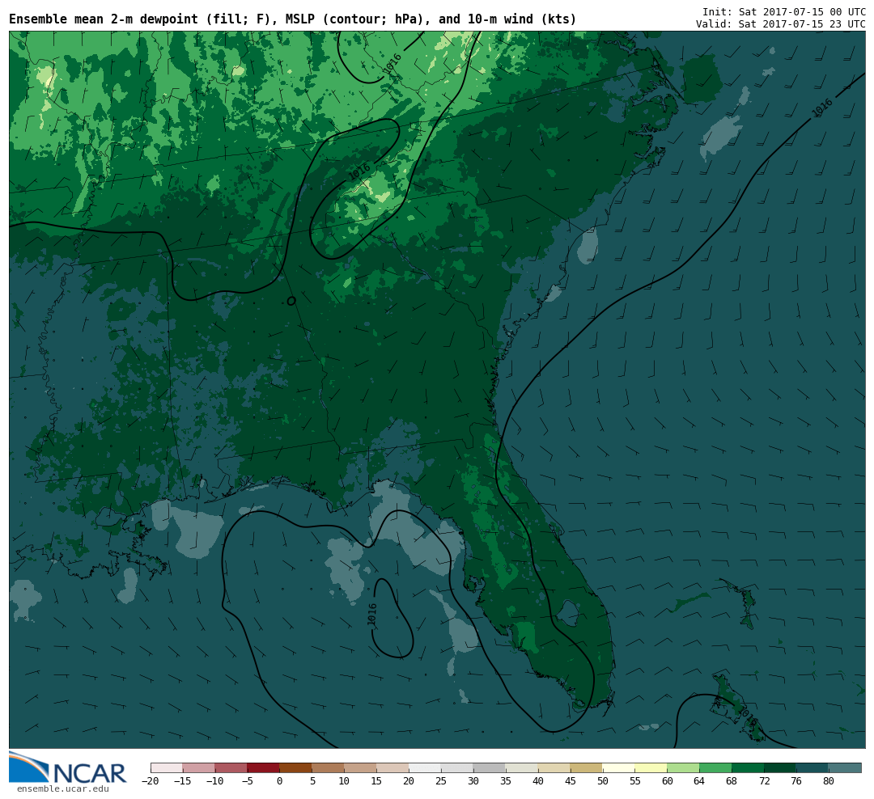Click the 30 colorbar tick label

473,781
